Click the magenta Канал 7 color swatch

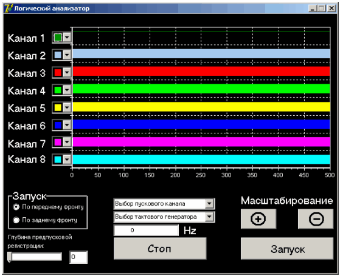58,142
